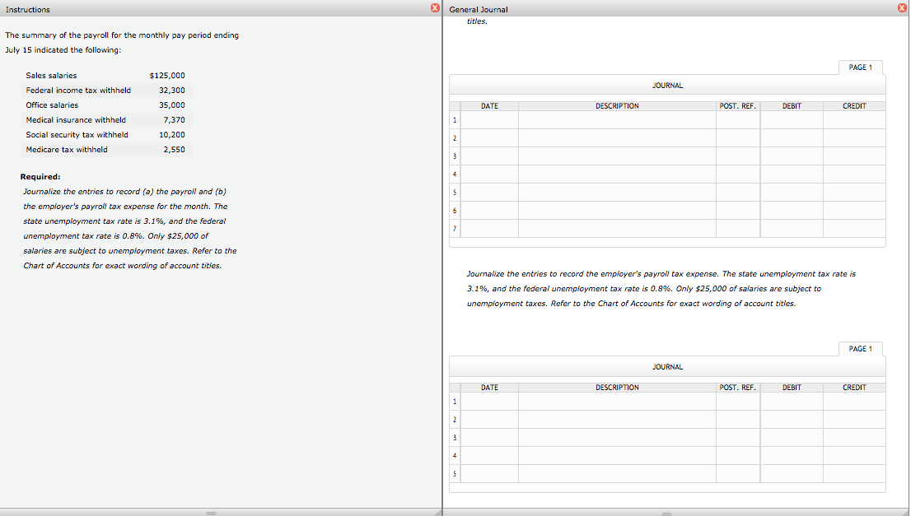Click the upper journal row 4 credit cell
The width and height of the screenshot is (911, 516).
[x=854, y=174]
